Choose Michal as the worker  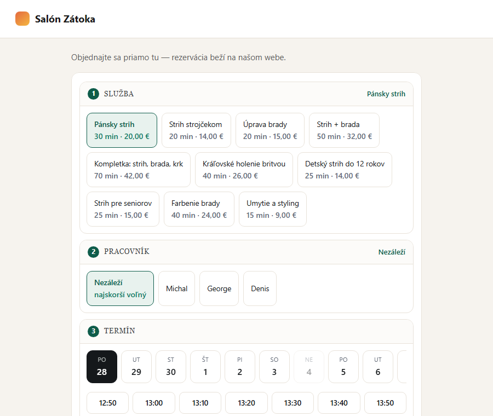177,288
